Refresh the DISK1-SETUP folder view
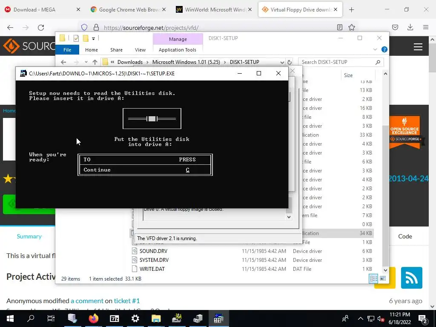This screenshot has height=327, width=436. [x=290, y=62]
